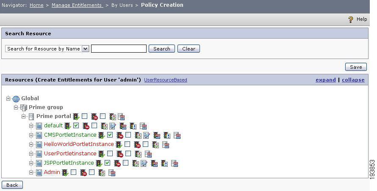Select the Admin tree item label
Screen dimensions: 377x191
click(x=52, y=172)
